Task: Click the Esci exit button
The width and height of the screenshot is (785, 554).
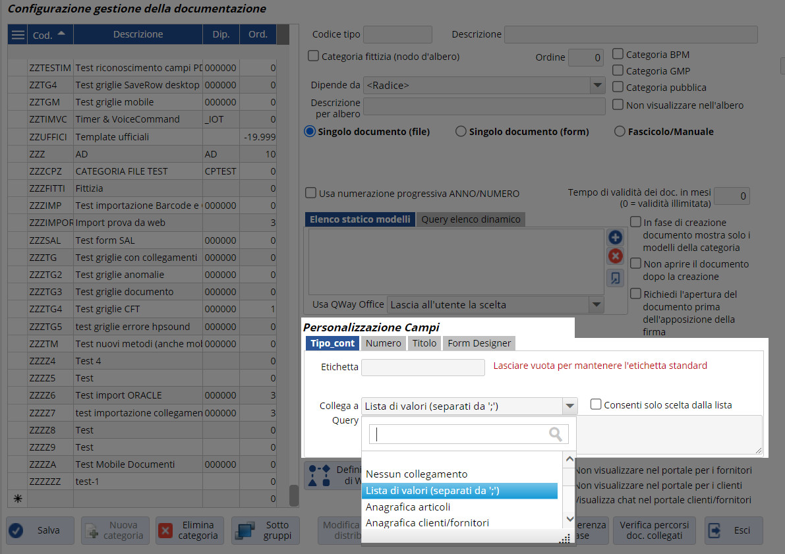Action: 733,530
